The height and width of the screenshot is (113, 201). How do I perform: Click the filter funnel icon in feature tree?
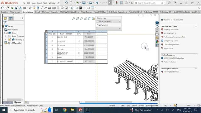coord(5,23)
